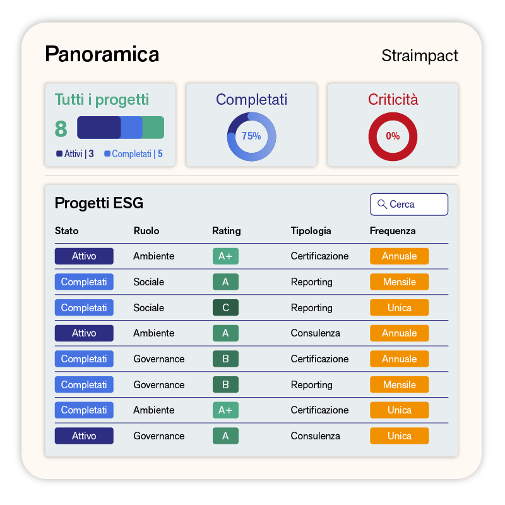The width and height of the screenshot is (505, 505).
Task: Click the 75% Completati donut chart
Action: (x=251, y=136)
